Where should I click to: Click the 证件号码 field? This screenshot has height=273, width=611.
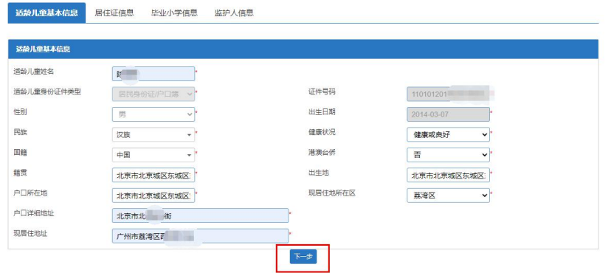(x=448, y=94)
